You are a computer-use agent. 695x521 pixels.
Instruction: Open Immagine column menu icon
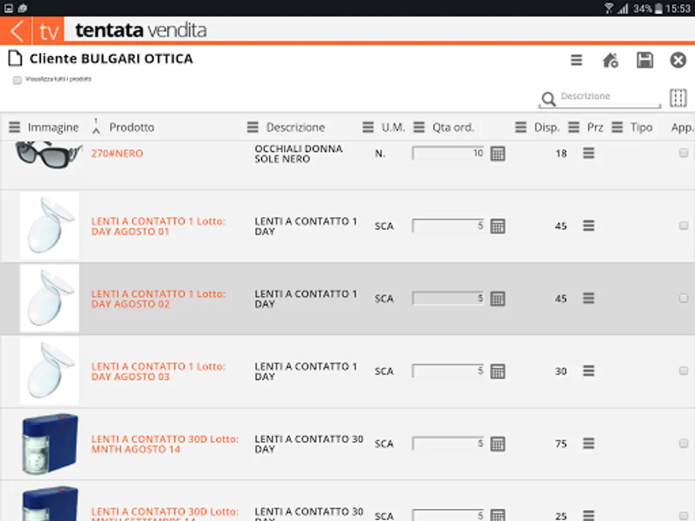[x=14, y=127]
